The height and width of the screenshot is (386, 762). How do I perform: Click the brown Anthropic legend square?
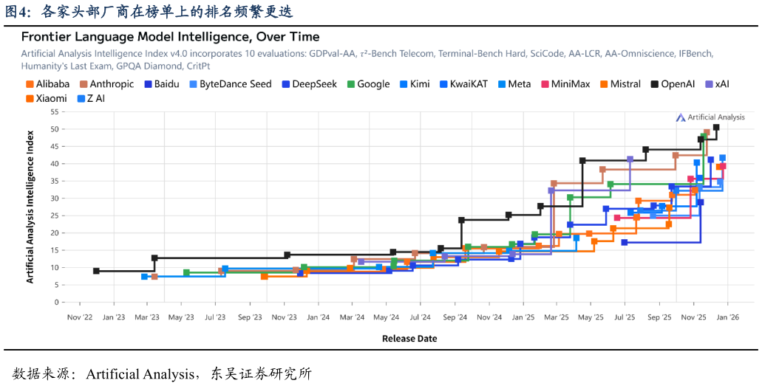pyautogui.click(x=84, y=84)
